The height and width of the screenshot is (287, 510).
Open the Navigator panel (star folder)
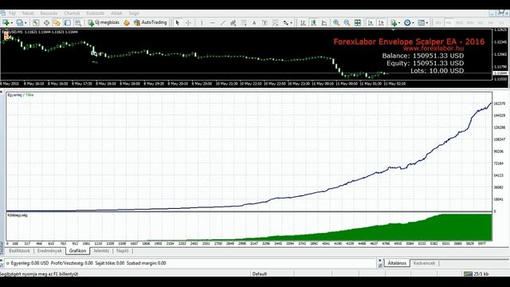pyautogui.click(x=57, y=22)
